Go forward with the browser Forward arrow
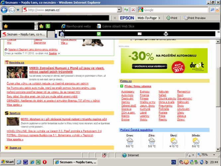 pyautogui.click(x=12, y=10)
